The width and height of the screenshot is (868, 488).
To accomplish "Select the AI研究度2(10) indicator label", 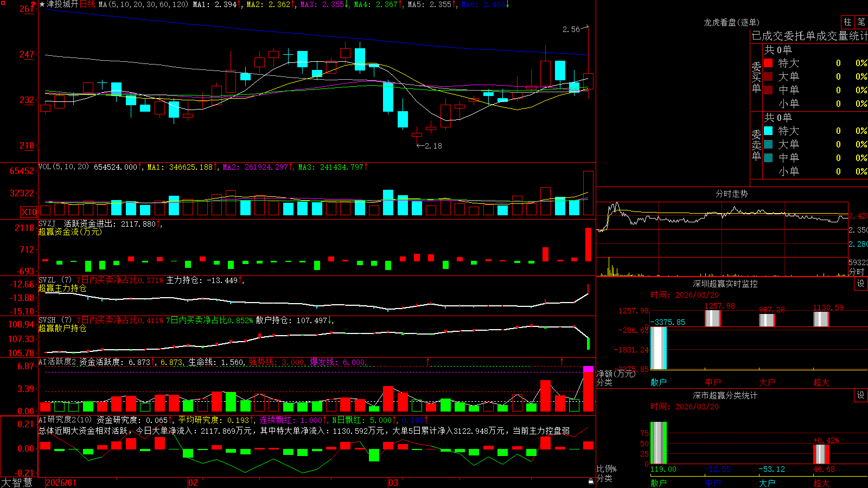I will click(x=65, y=420).
